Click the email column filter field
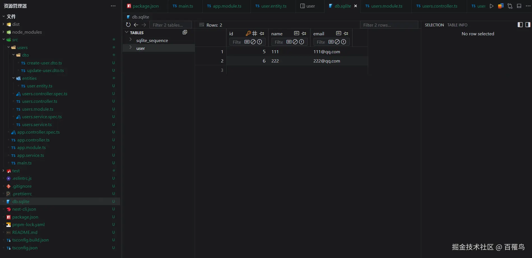 tap(321, 42)
